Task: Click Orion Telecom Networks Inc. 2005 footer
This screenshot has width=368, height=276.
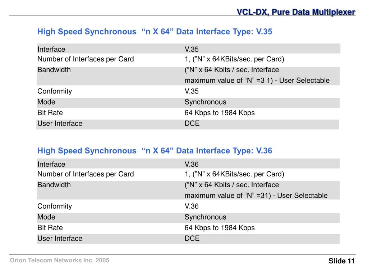Action: click(59, 260)
